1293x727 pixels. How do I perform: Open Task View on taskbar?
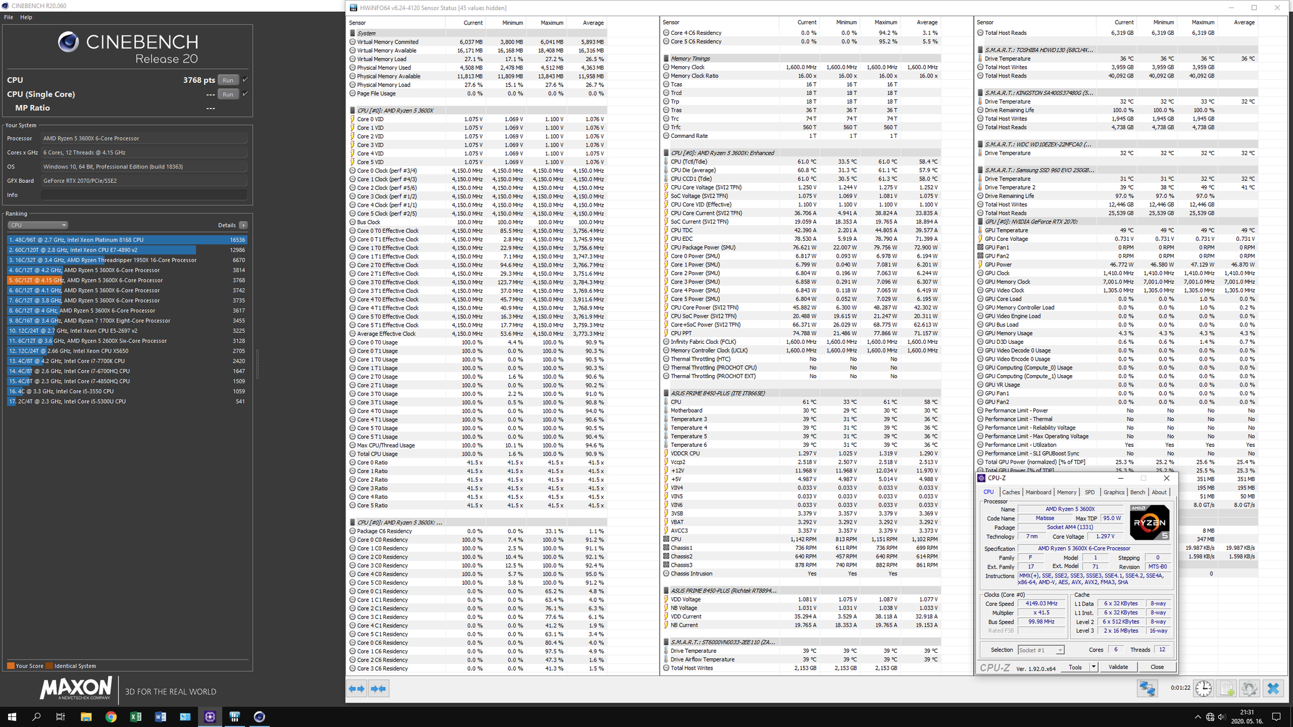pyautogui.click(x=61, y=716)
